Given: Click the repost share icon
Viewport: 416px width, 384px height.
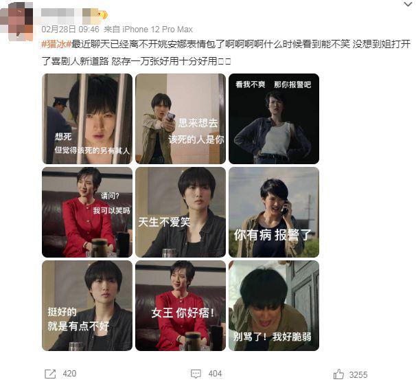Looking at the screenshot, I should (x=50, y=374).
